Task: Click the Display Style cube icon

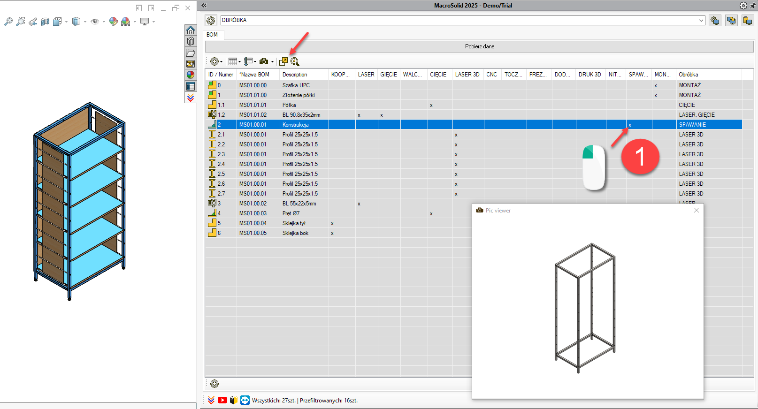Action: pyautogui.click(x=76, y=22)
